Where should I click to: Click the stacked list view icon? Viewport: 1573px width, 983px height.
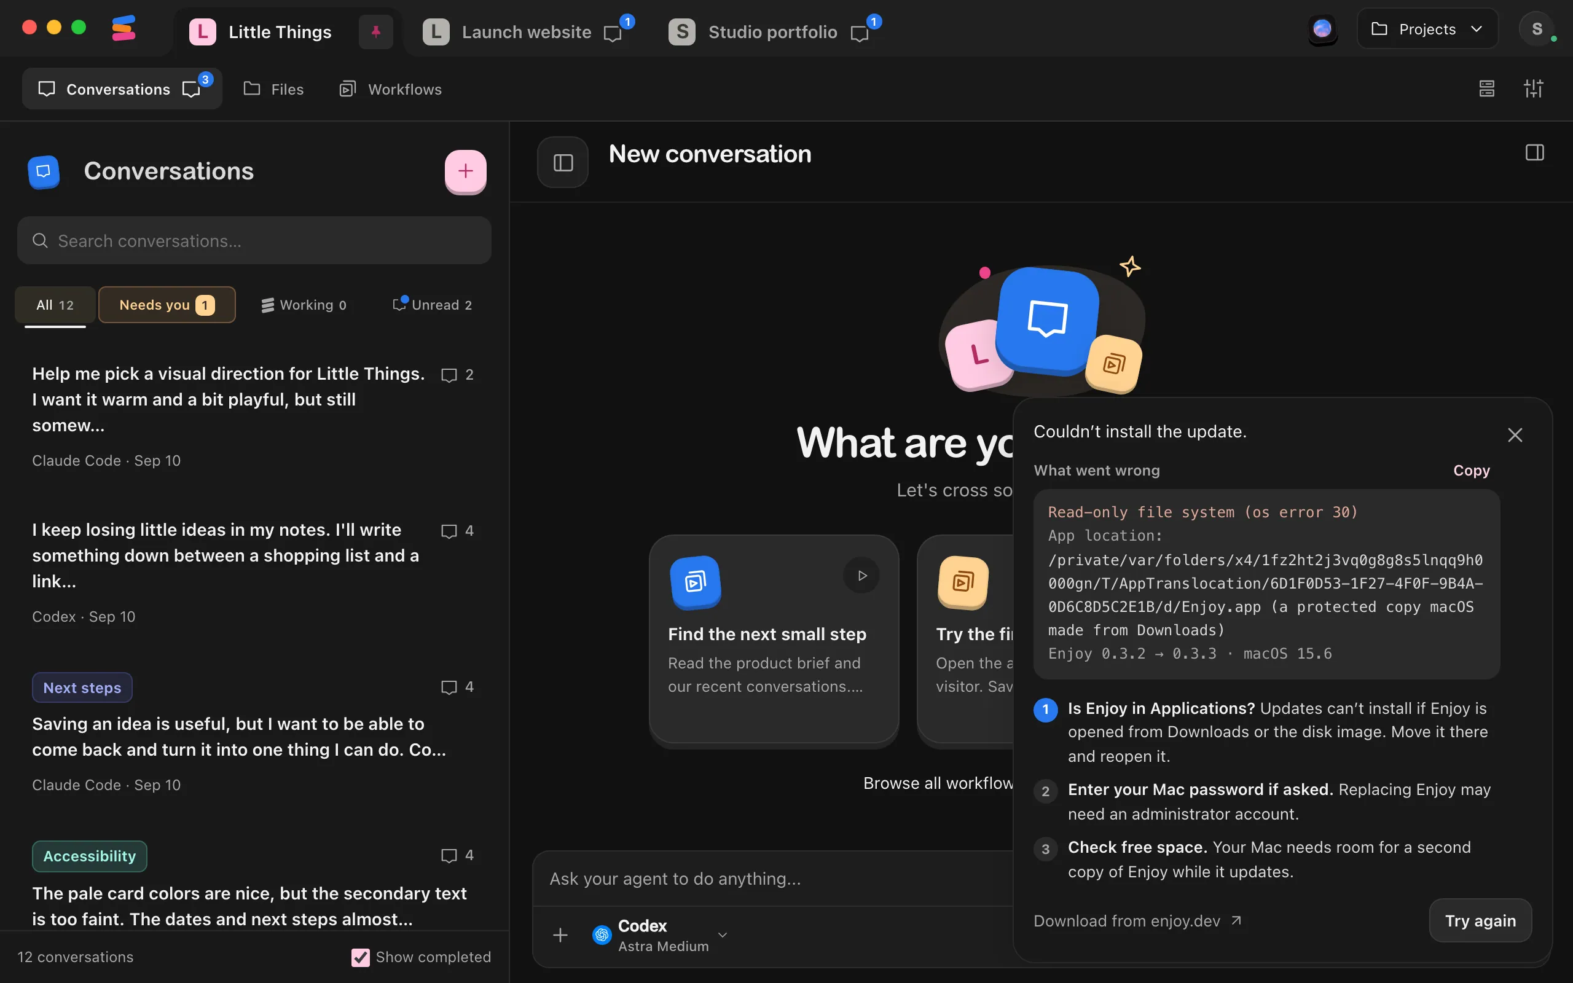(1486, 88)
